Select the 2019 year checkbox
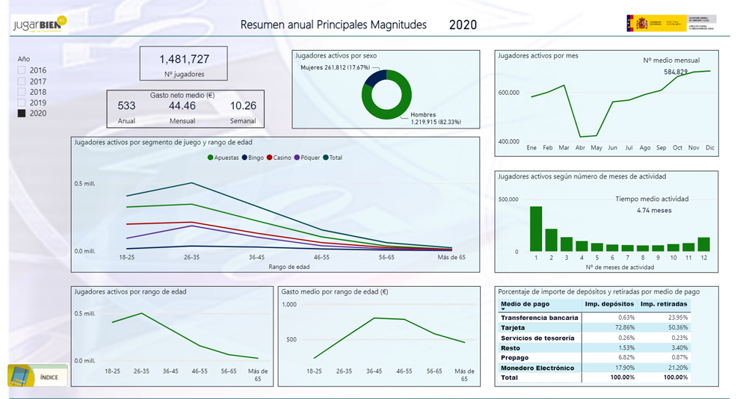Screen dimensions: 740x399 [22, 102]
